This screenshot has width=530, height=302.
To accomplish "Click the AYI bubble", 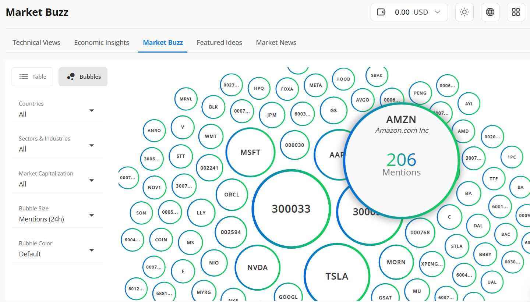I will tap(469, 104).
